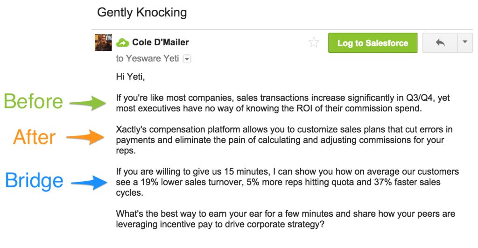This screenshot has height=248, width=478.
Task: Click the orange arrow beside After
Action: click(86, 137)
